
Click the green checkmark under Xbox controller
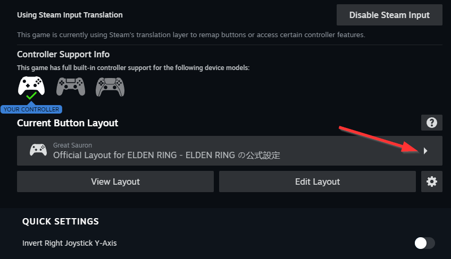click(31, 97)
